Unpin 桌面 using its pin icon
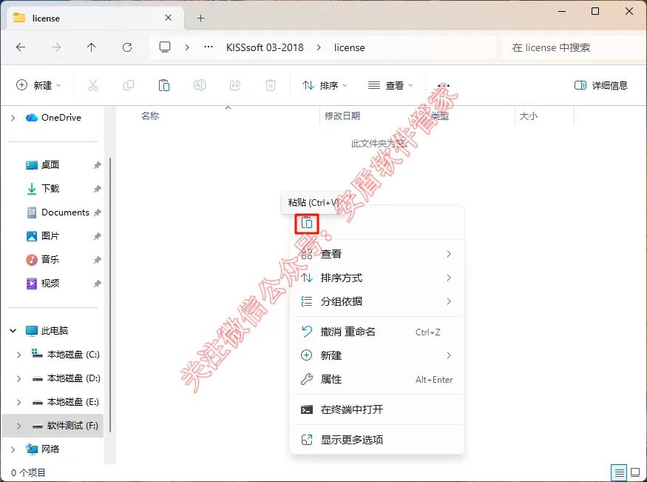Image resolution: width=647 pixels, height=482 pixels. (97, 165)
